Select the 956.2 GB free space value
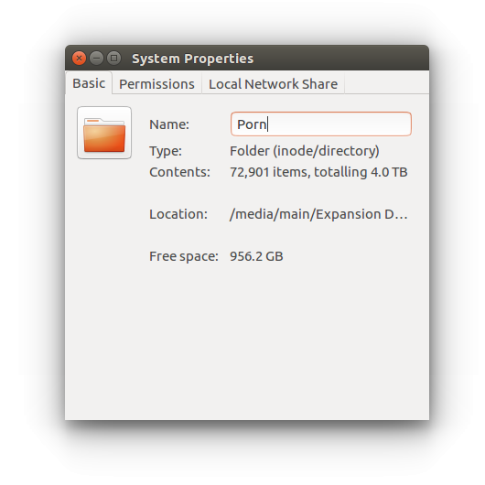 (x=256, y=256)
